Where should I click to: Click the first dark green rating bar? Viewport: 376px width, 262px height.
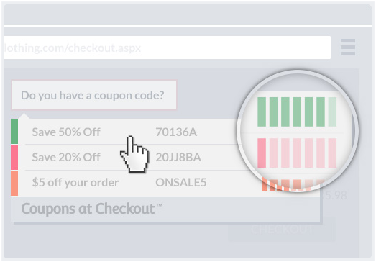[262, 112]
